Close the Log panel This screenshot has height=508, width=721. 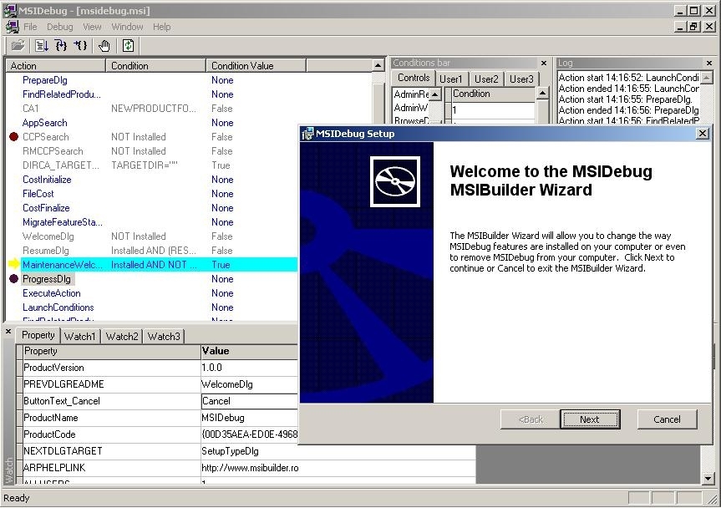point(709,63)
